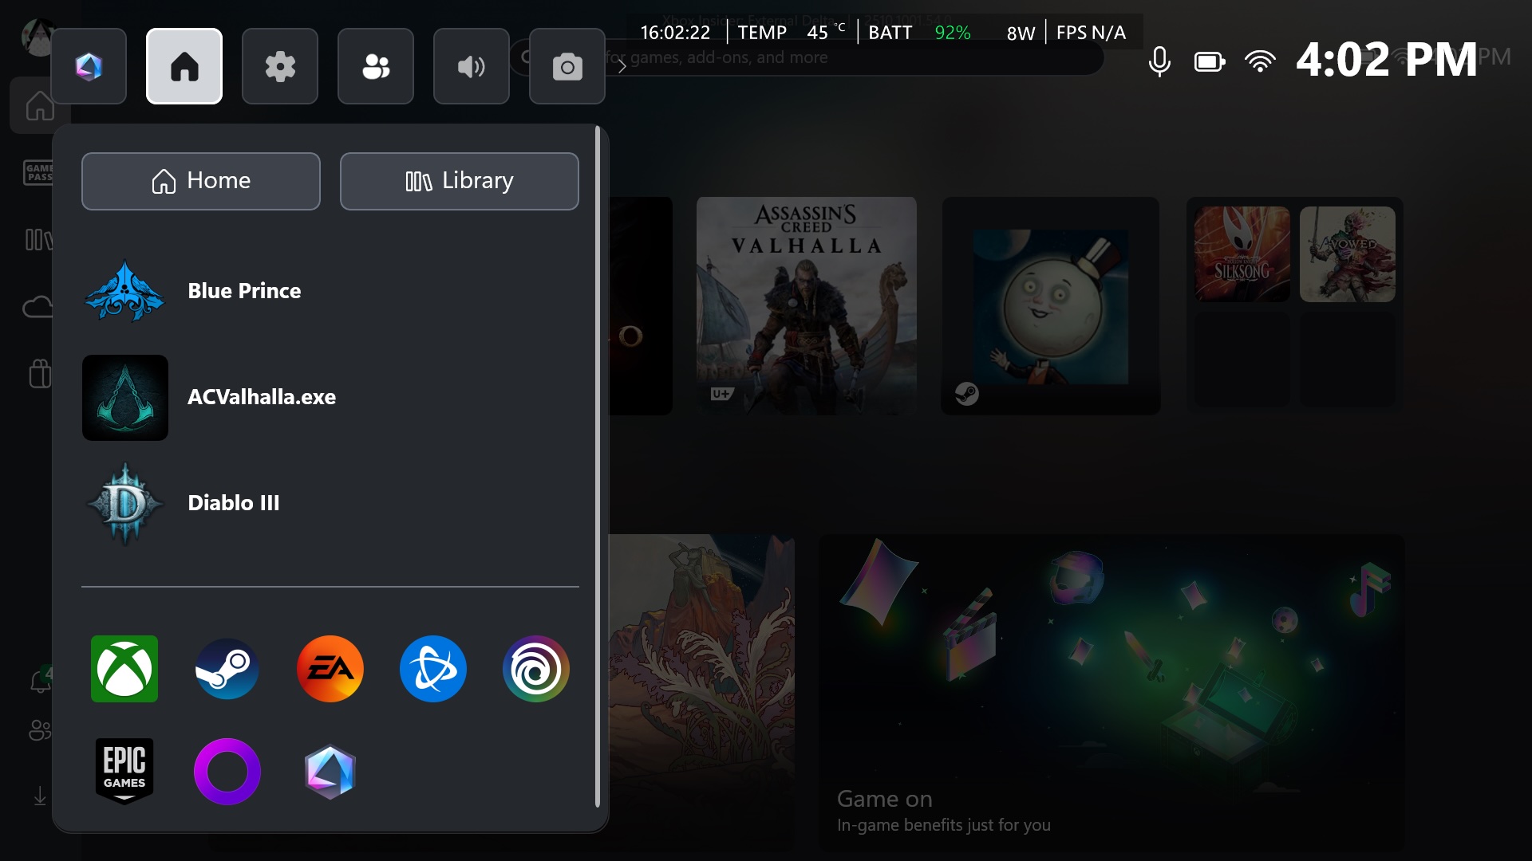Launch Steam from the launcher row
Image resolution: width=1532 pixels, height=861 pixels.
pos(227,669)
